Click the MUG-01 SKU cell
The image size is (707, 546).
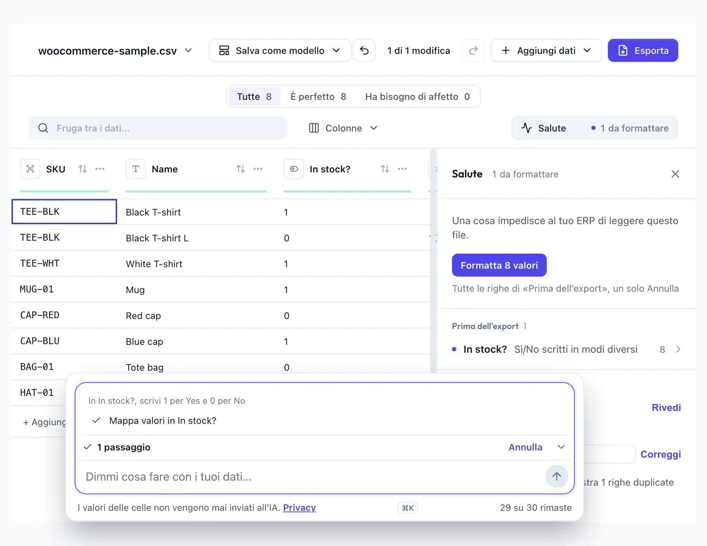coord(64,289)
